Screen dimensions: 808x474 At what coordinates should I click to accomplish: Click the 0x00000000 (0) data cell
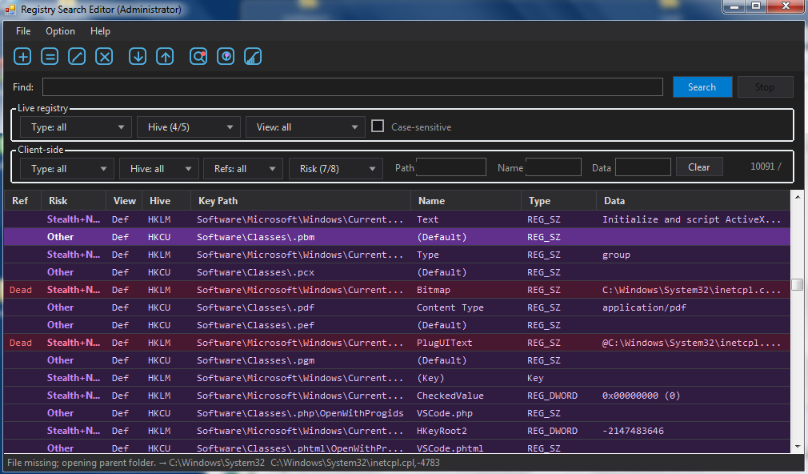(x=641, y=396)
